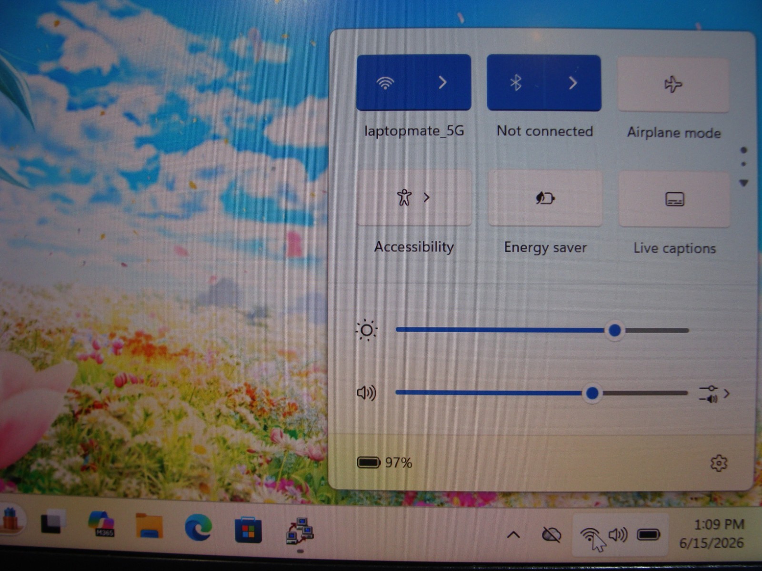
Task: Click the Airplane mode label
Action: tap(674, 132)
